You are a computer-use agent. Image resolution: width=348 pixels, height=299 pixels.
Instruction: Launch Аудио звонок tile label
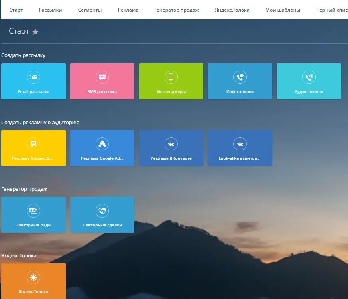(x=309, y=91)
